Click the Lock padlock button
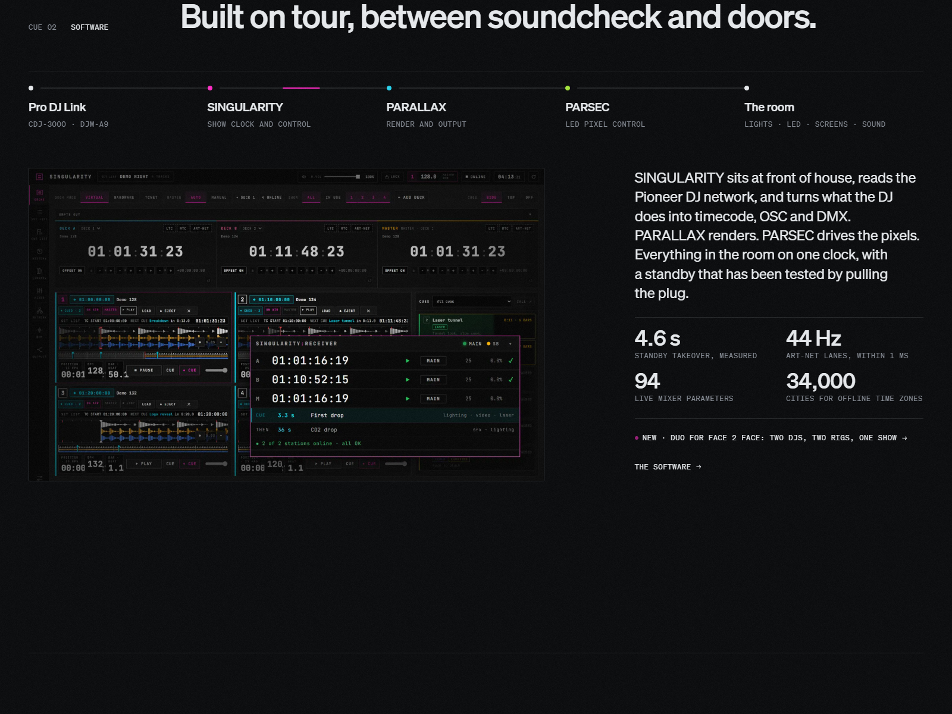Viewport: 952px width, 714px height. (393, 177)
